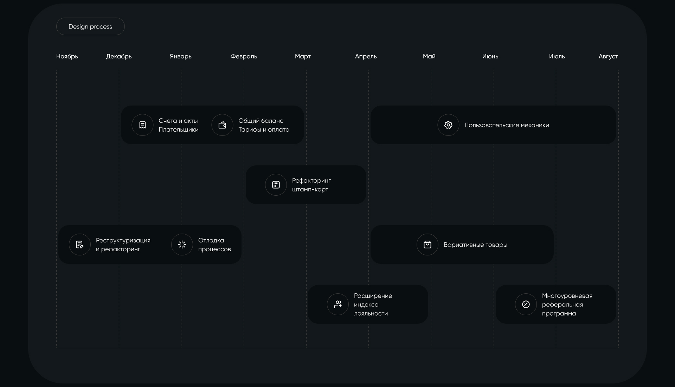This screenshot has width=675, height=387.
Task: Click the wallet icon beside Общий баланс
Action: pyautogui.click(x=222, y=125)
